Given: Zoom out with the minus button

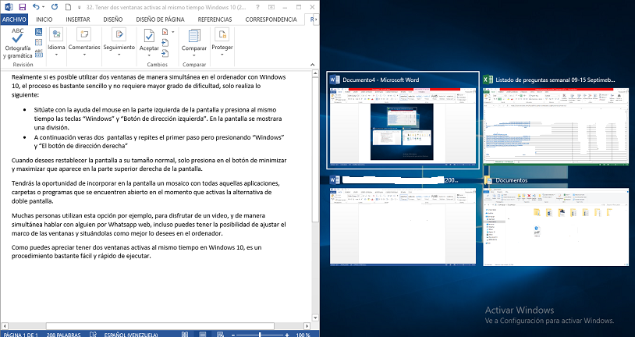Looking at the screenshot, I should pos(233,335).
